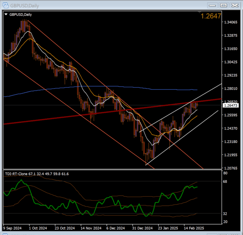Click the 1.30425 price axis label

click(x=231, y=62)
